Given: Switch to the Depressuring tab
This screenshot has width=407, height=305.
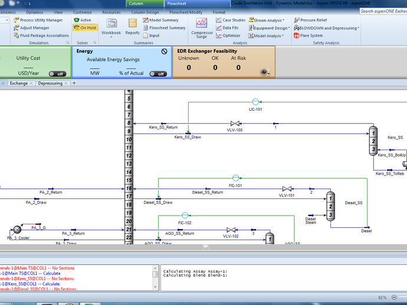Looking at the screenshot, I should point(50,83).
